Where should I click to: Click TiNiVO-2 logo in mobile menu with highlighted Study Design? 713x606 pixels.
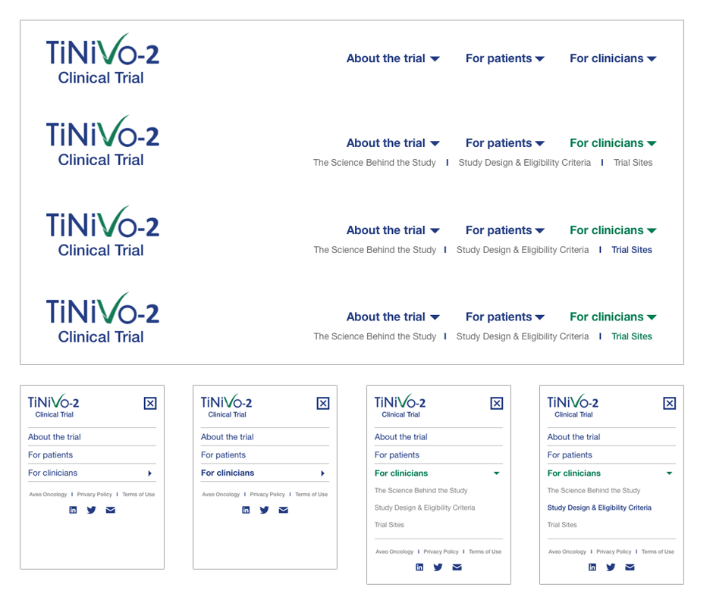tap(573, 406)
